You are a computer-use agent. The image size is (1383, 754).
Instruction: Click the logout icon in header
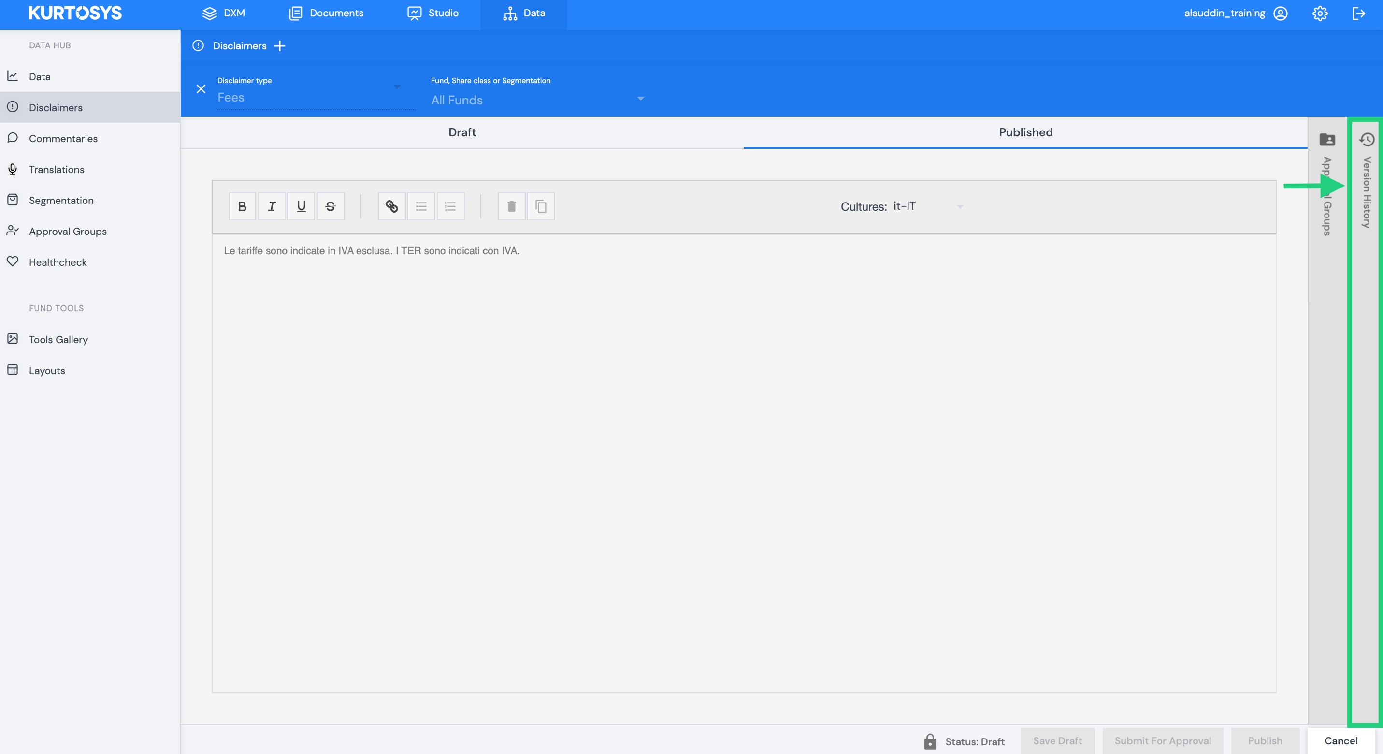(x=1359, y=14)
